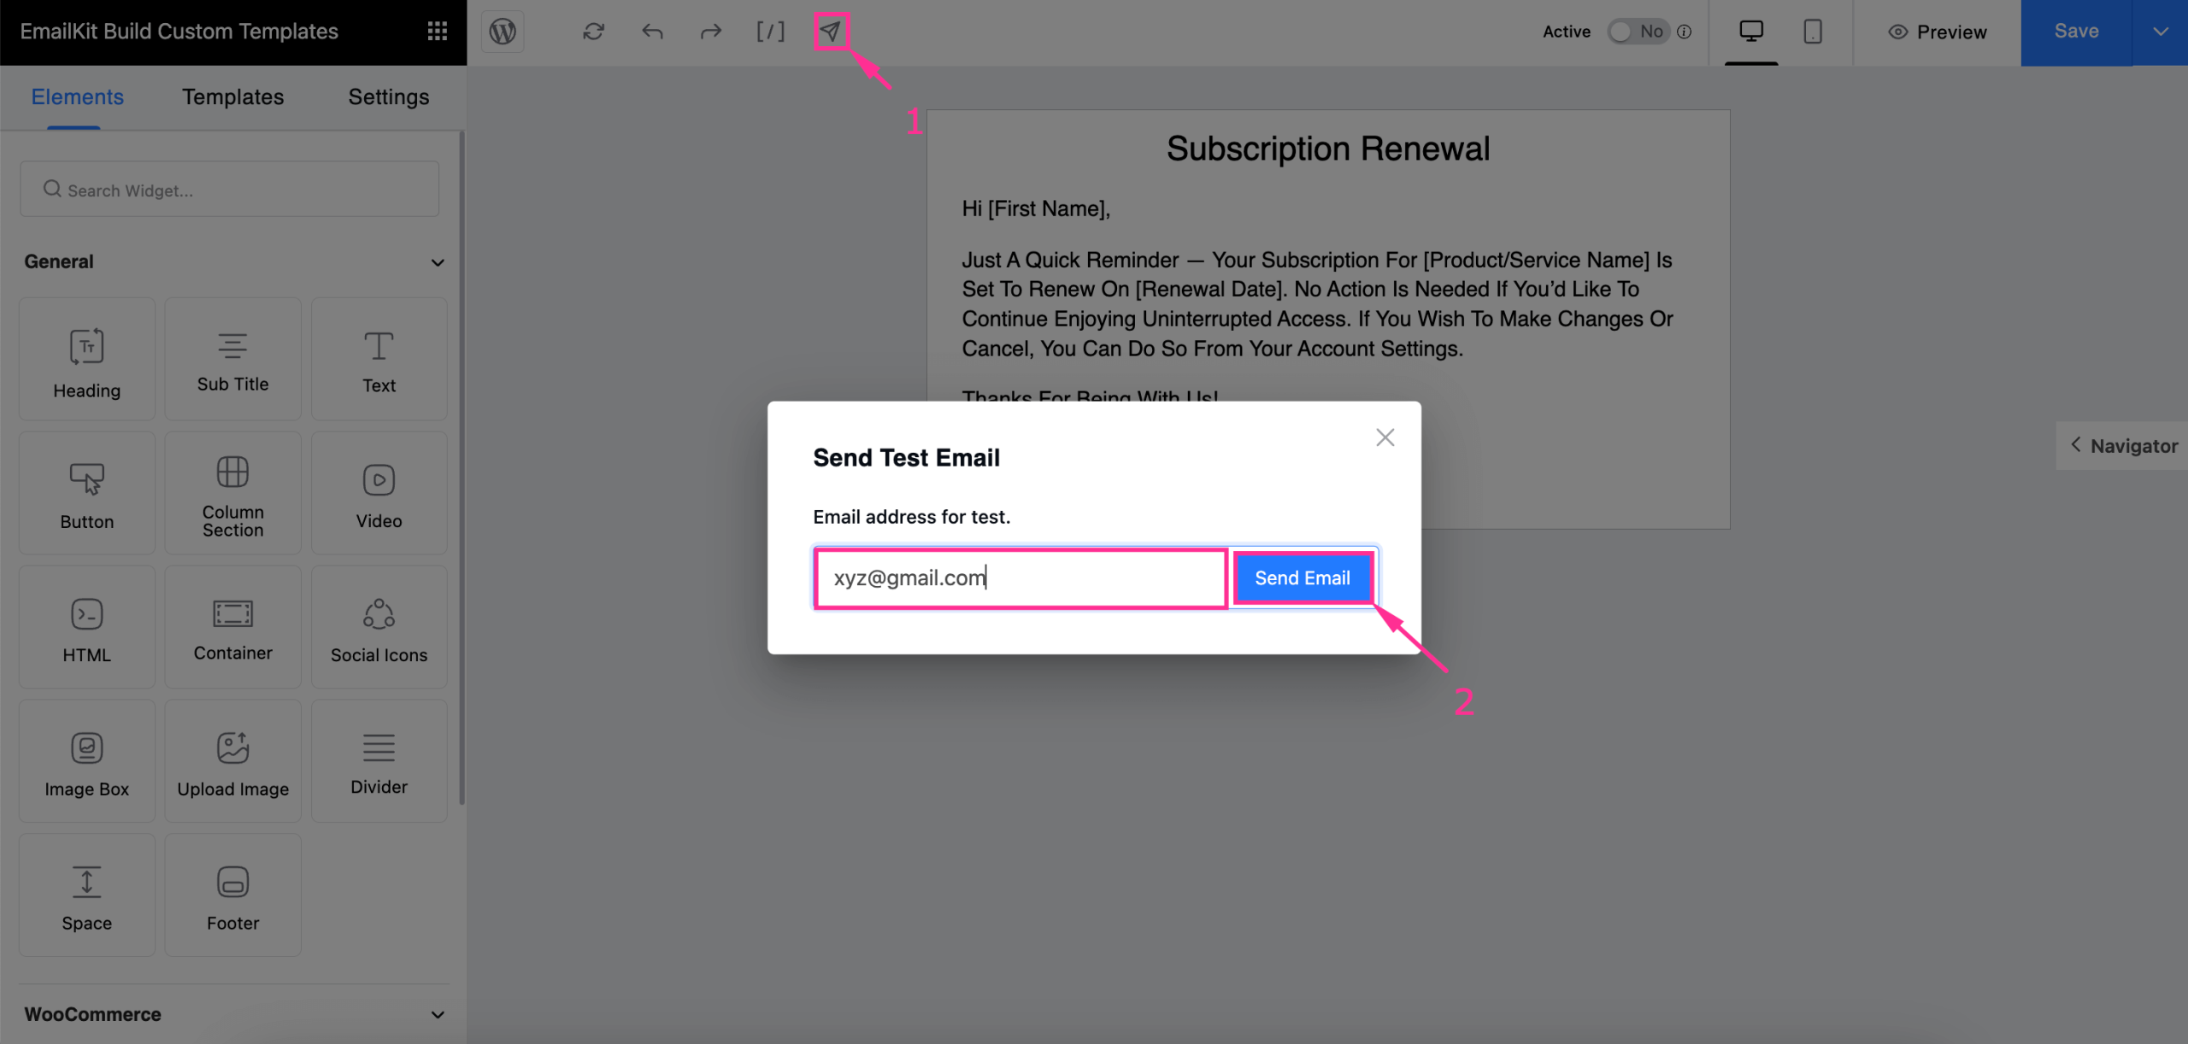The height and width of the screenshot is (1044, 2188).
Task: Open the Save options dropdown arrow
Action: tap(2160, 32)
